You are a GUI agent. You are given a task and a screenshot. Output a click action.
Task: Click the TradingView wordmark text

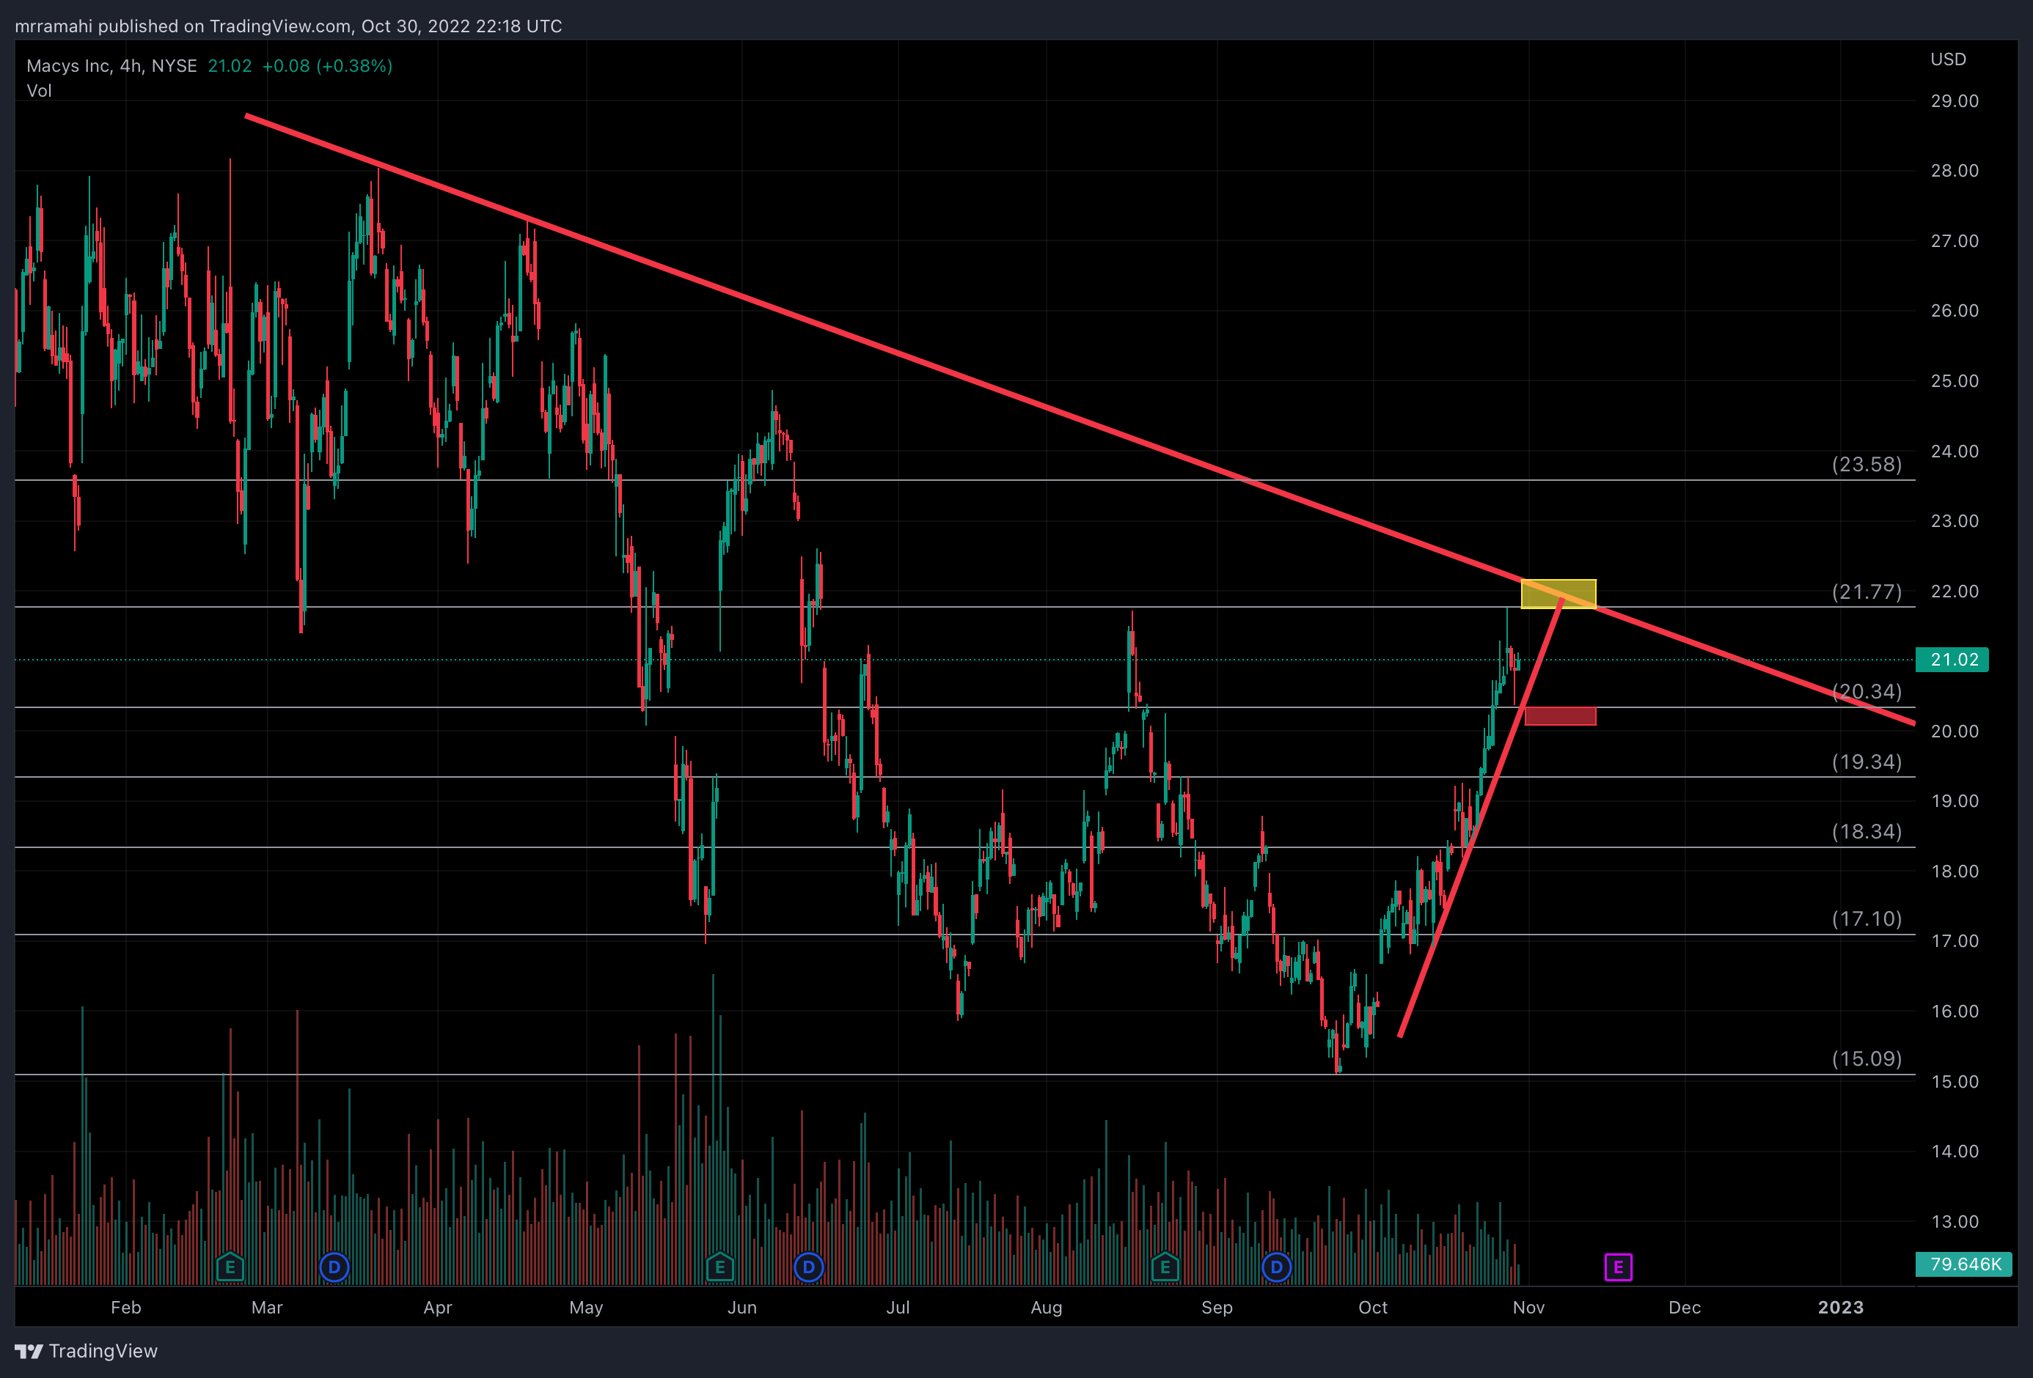click(x=103, y=1351)
